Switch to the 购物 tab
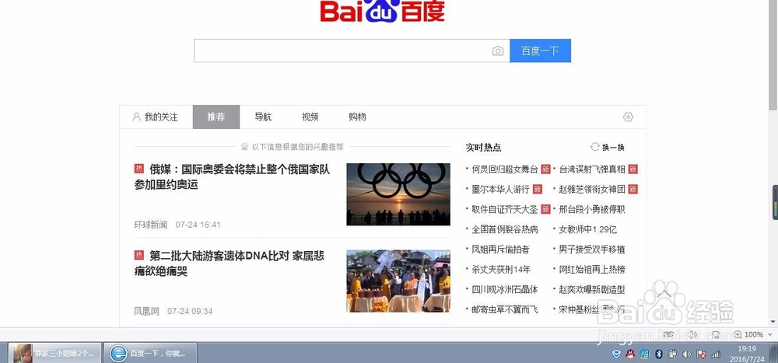The width and height of the screenshot is (778, 363). [357, 117]
